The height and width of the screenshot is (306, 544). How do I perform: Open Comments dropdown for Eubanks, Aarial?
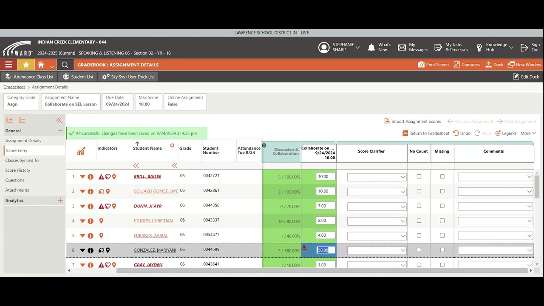pyautogui.click(x=495, y=236)
